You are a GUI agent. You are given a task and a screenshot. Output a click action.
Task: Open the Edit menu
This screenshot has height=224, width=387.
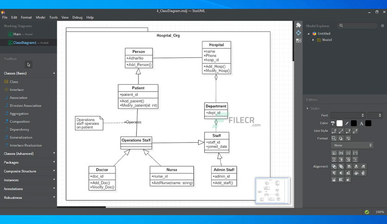click(14, 17)
